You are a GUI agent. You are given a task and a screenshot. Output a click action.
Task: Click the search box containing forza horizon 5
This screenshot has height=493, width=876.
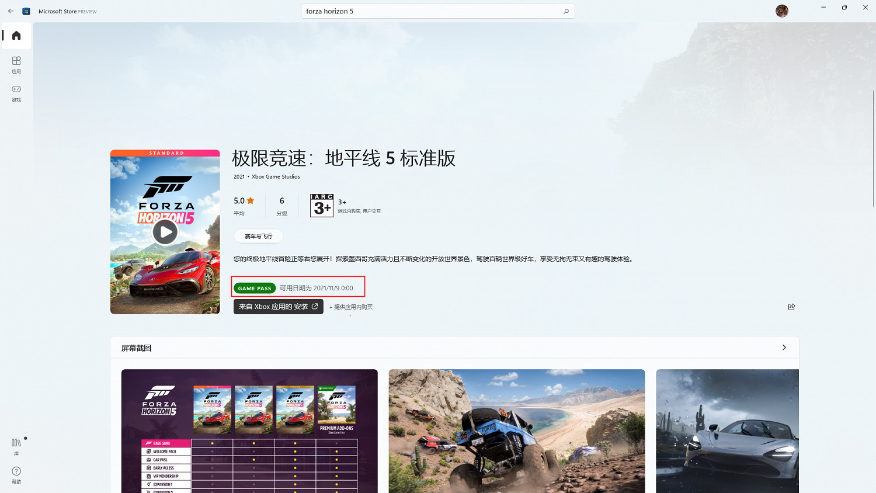click(432, 11)
